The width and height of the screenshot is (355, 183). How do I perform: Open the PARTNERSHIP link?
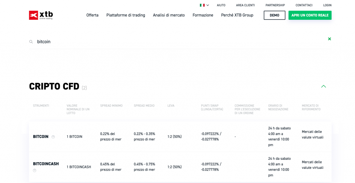[x=275, y=5]
